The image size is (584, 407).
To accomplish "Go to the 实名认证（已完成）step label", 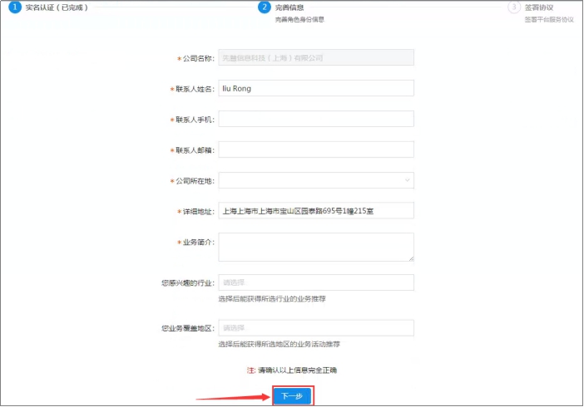I will click(x=57, y=7).
